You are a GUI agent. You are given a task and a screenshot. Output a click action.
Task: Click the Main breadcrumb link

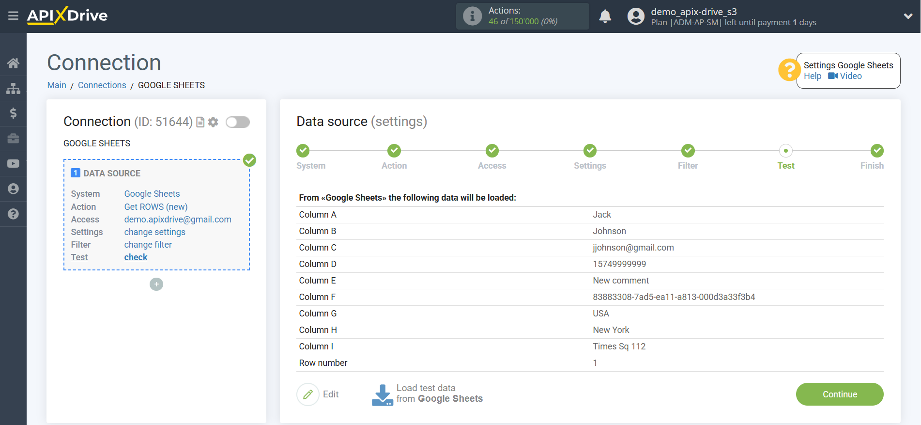coord(57,85)
